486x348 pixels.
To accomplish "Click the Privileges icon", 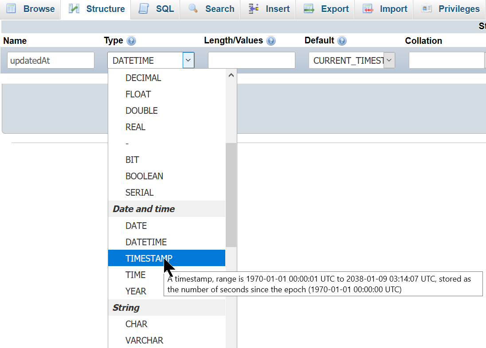I will pyautogui.click(x=427, y=9).
